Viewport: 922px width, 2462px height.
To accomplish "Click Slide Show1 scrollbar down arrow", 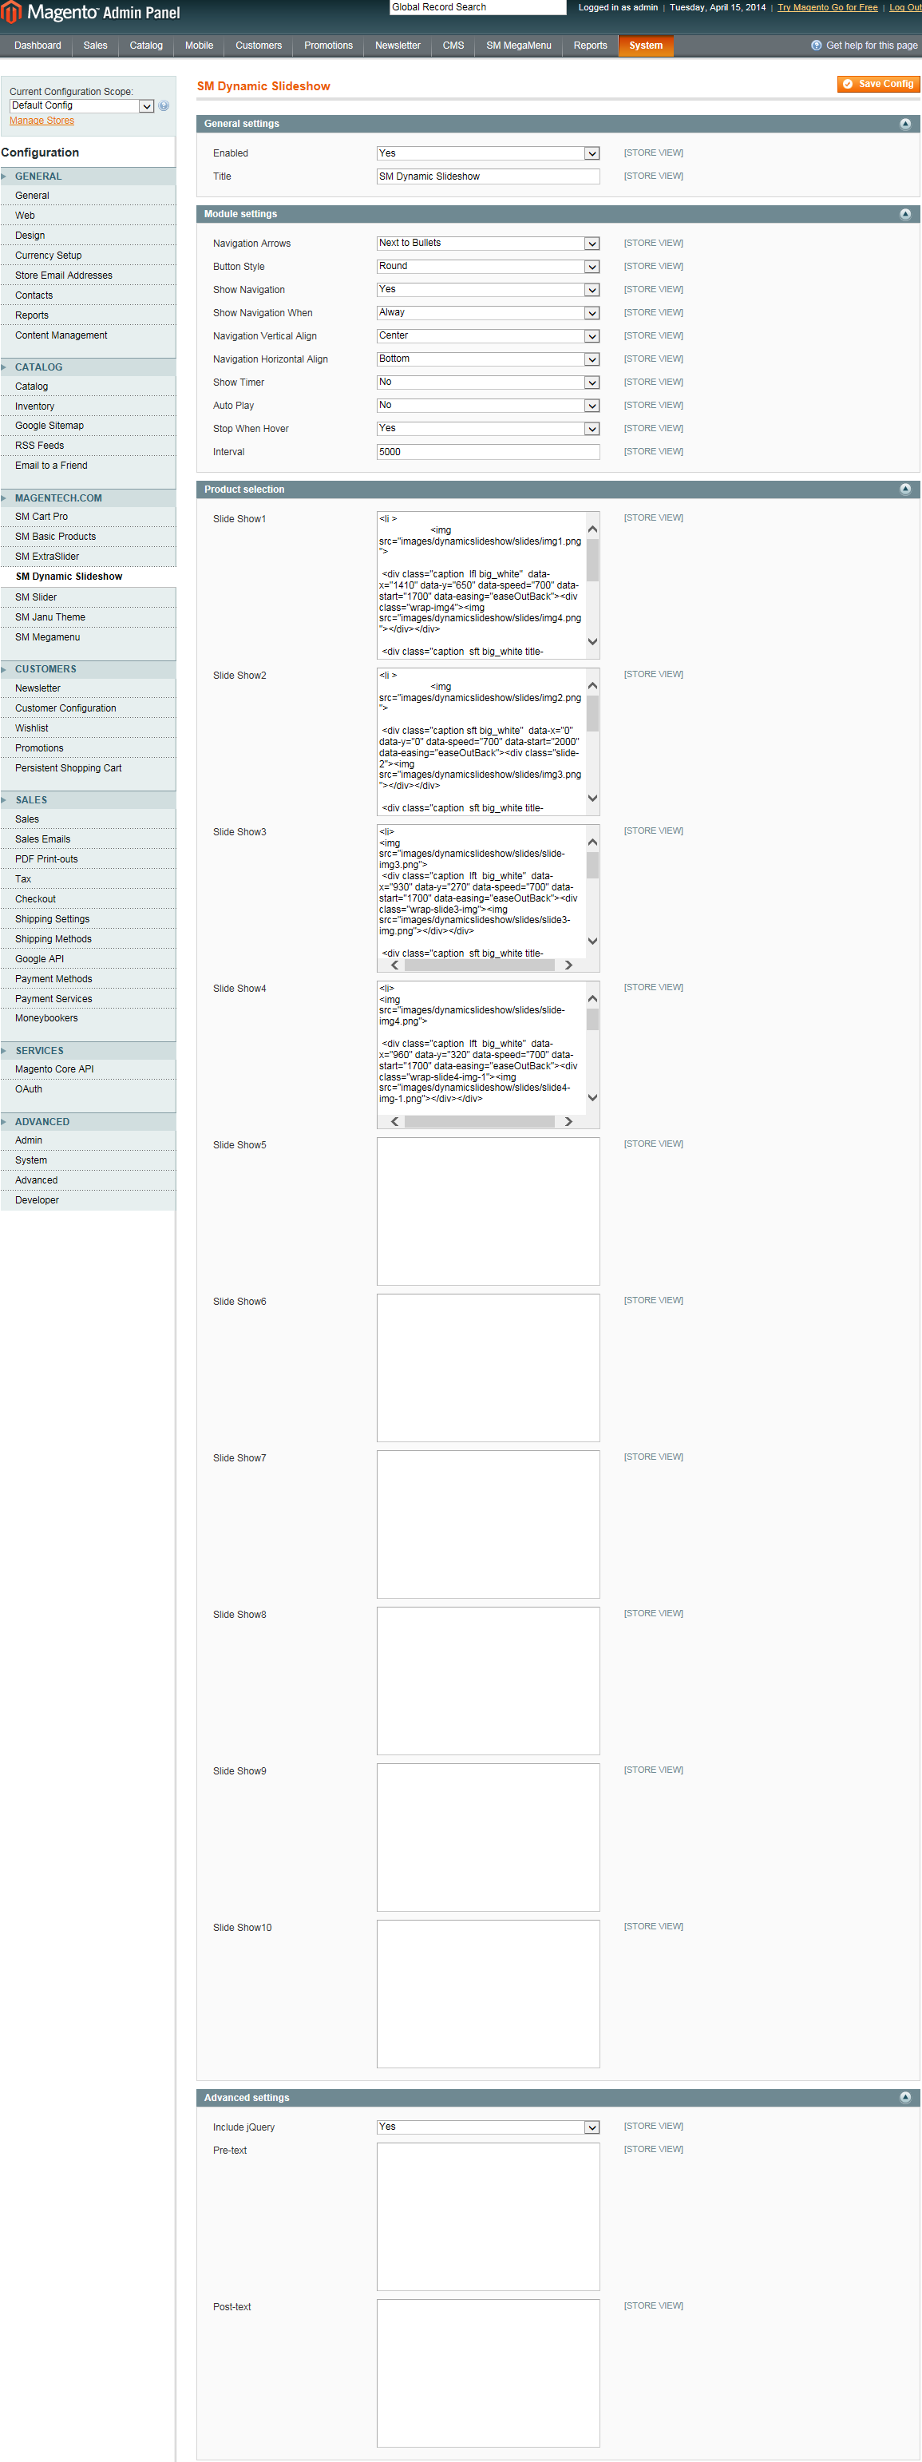I will click(x=592, y=642).
